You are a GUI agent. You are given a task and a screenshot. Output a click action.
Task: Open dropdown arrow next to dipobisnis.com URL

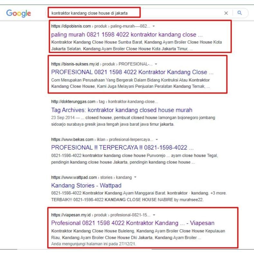click(x=154, y=26)
